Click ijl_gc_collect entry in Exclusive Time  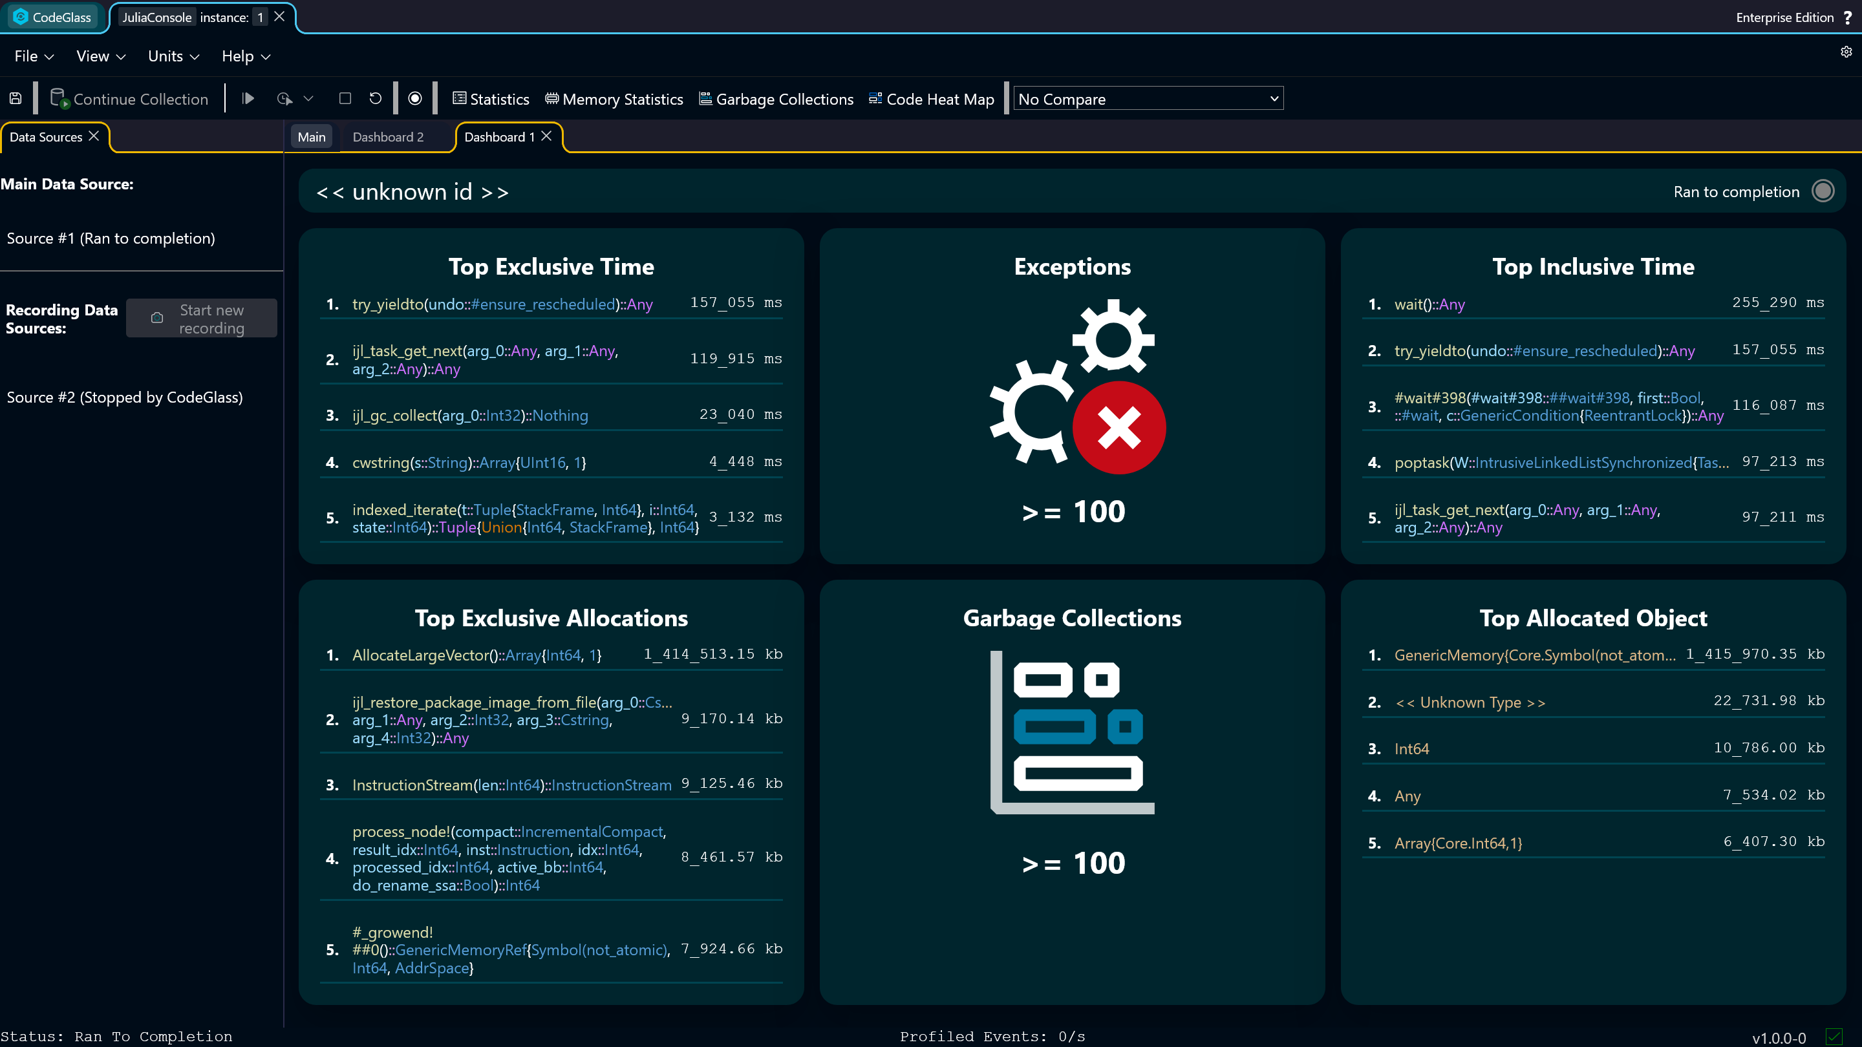point(551,416)
